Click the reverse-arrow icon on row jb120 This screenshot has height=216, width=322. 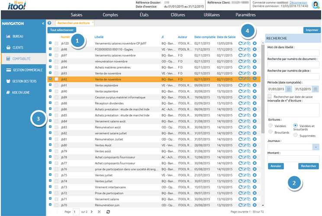240,44
